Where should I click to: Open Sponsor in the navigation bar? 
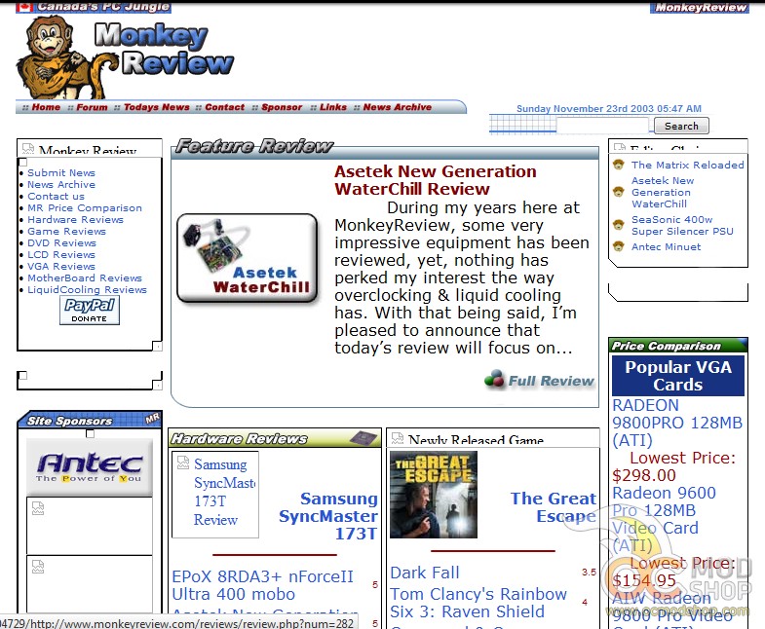(x=282, y=107)
